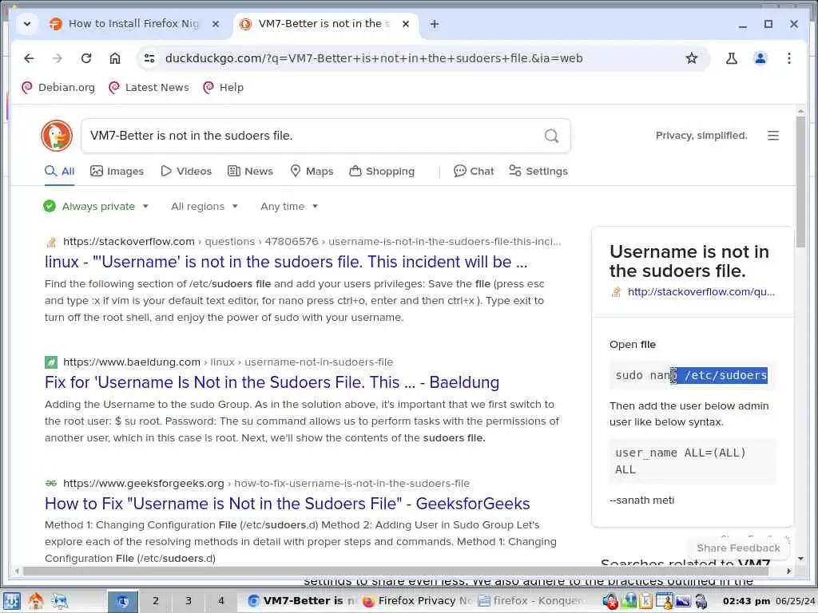Expand the 'All regions' dropdown
This screenshot has height=613, width=818.
tap(204, 207)
